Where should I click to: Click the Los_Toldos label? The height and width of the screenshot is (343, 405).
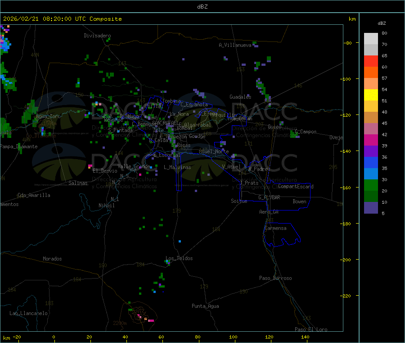pos(179,258)
